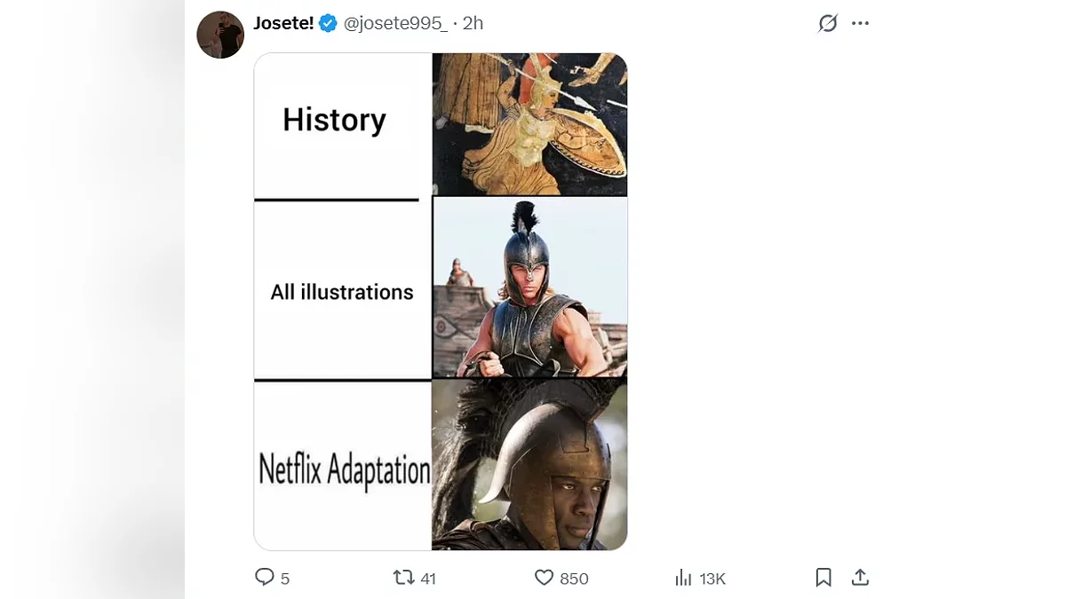Click the 'All illustrations' warrior picture
The height and width of the screenshot is (599, 1066).
529,288
